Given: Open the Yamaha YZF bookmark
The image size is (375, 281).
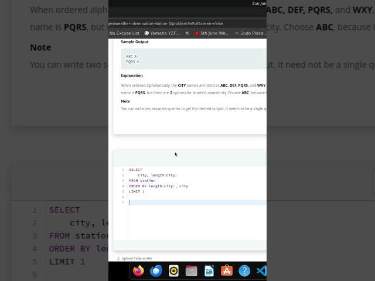Looking at the screenshot, I should click(x=162, y=33).
